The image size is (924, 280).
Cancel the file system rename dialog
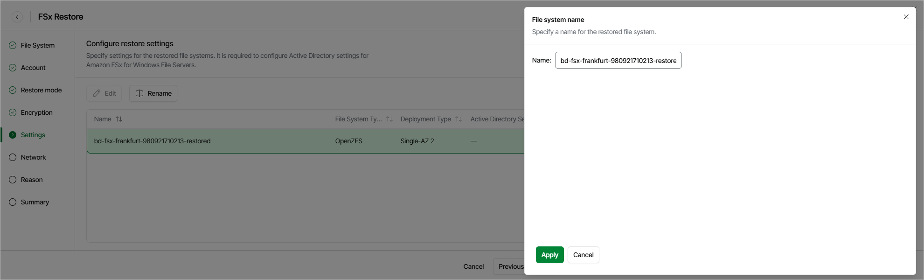point(583,255)
